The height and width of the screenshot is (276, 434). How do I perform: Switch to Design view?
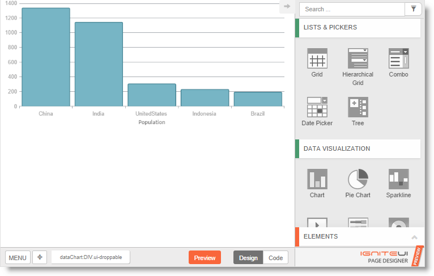pyautogui.click(x=248, y=258)
